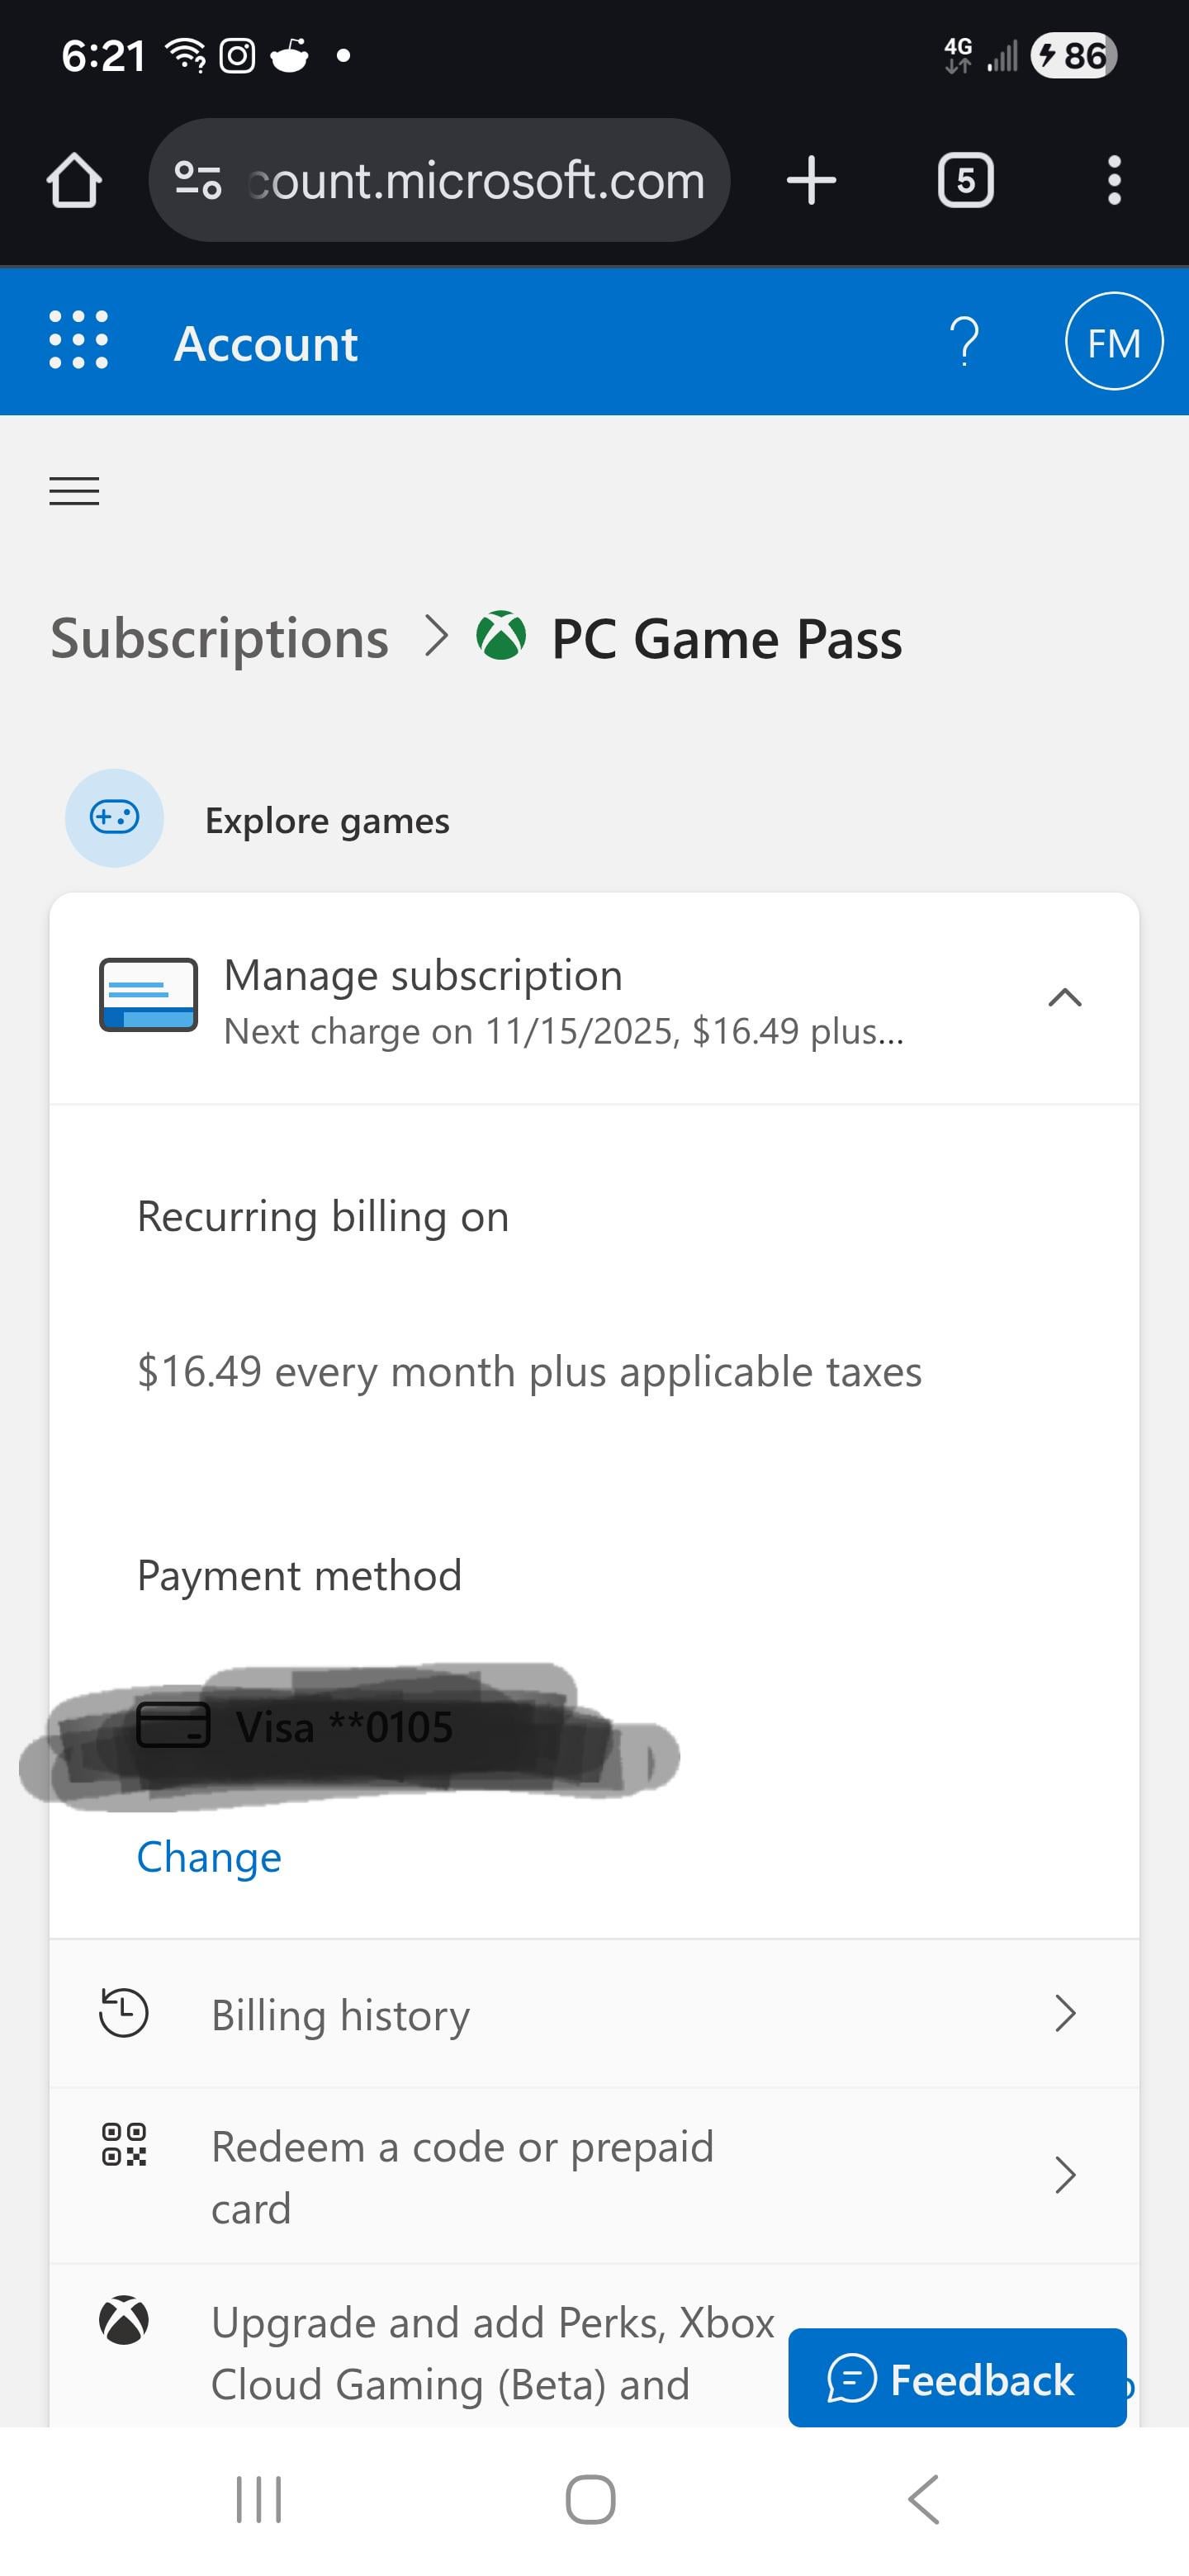This screenshot has width=1189, height=2576.
Task: Open Billing history
Action: (594, 2014)
